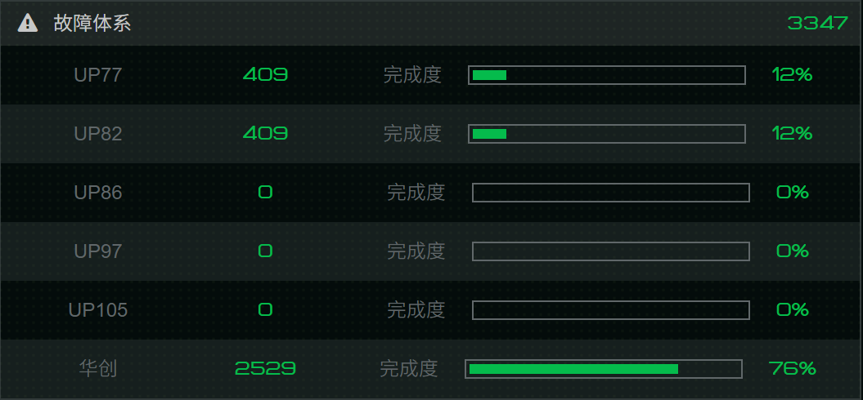Click the empty UP86 progress bar
863x400 pixels.
610,193
